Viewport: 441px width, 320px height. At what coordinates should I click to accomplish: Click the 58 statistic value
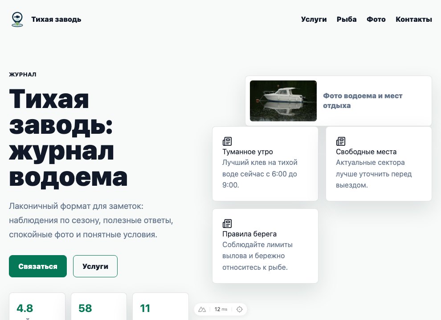click(x=85, y=308)
